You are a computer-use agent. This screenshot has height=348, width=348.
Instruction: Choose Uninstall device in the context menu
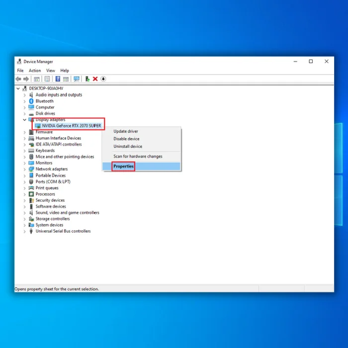(x=128, y=146)
